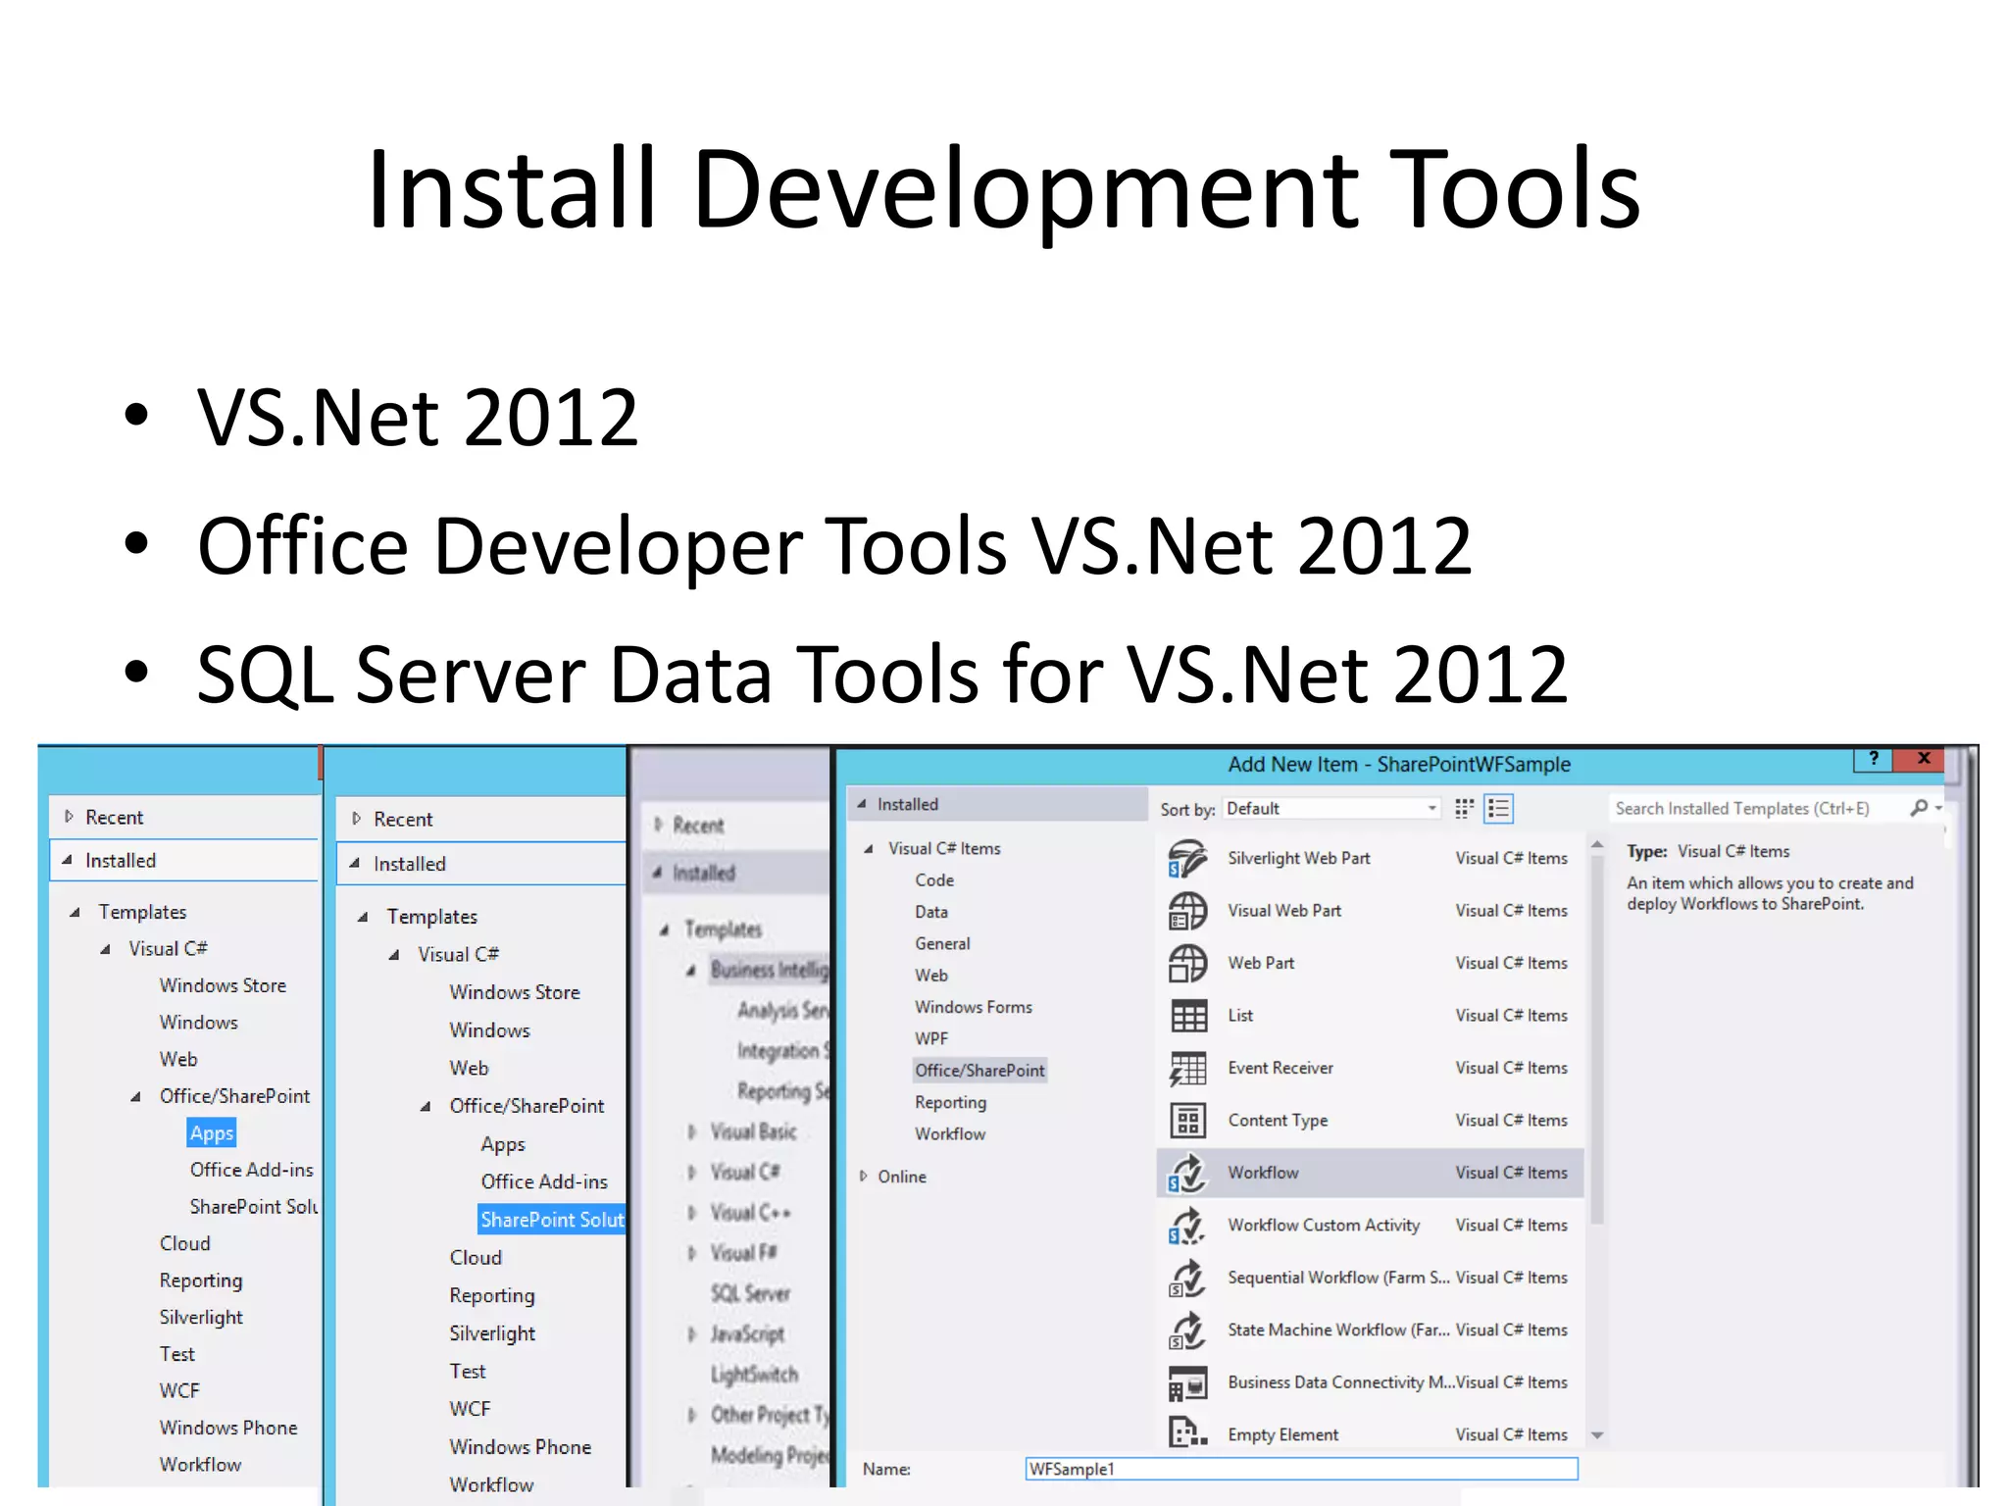Click the Name field containing WFSample1
This screenshot has width=2008, height=1506.
tap(1301, 1469)
